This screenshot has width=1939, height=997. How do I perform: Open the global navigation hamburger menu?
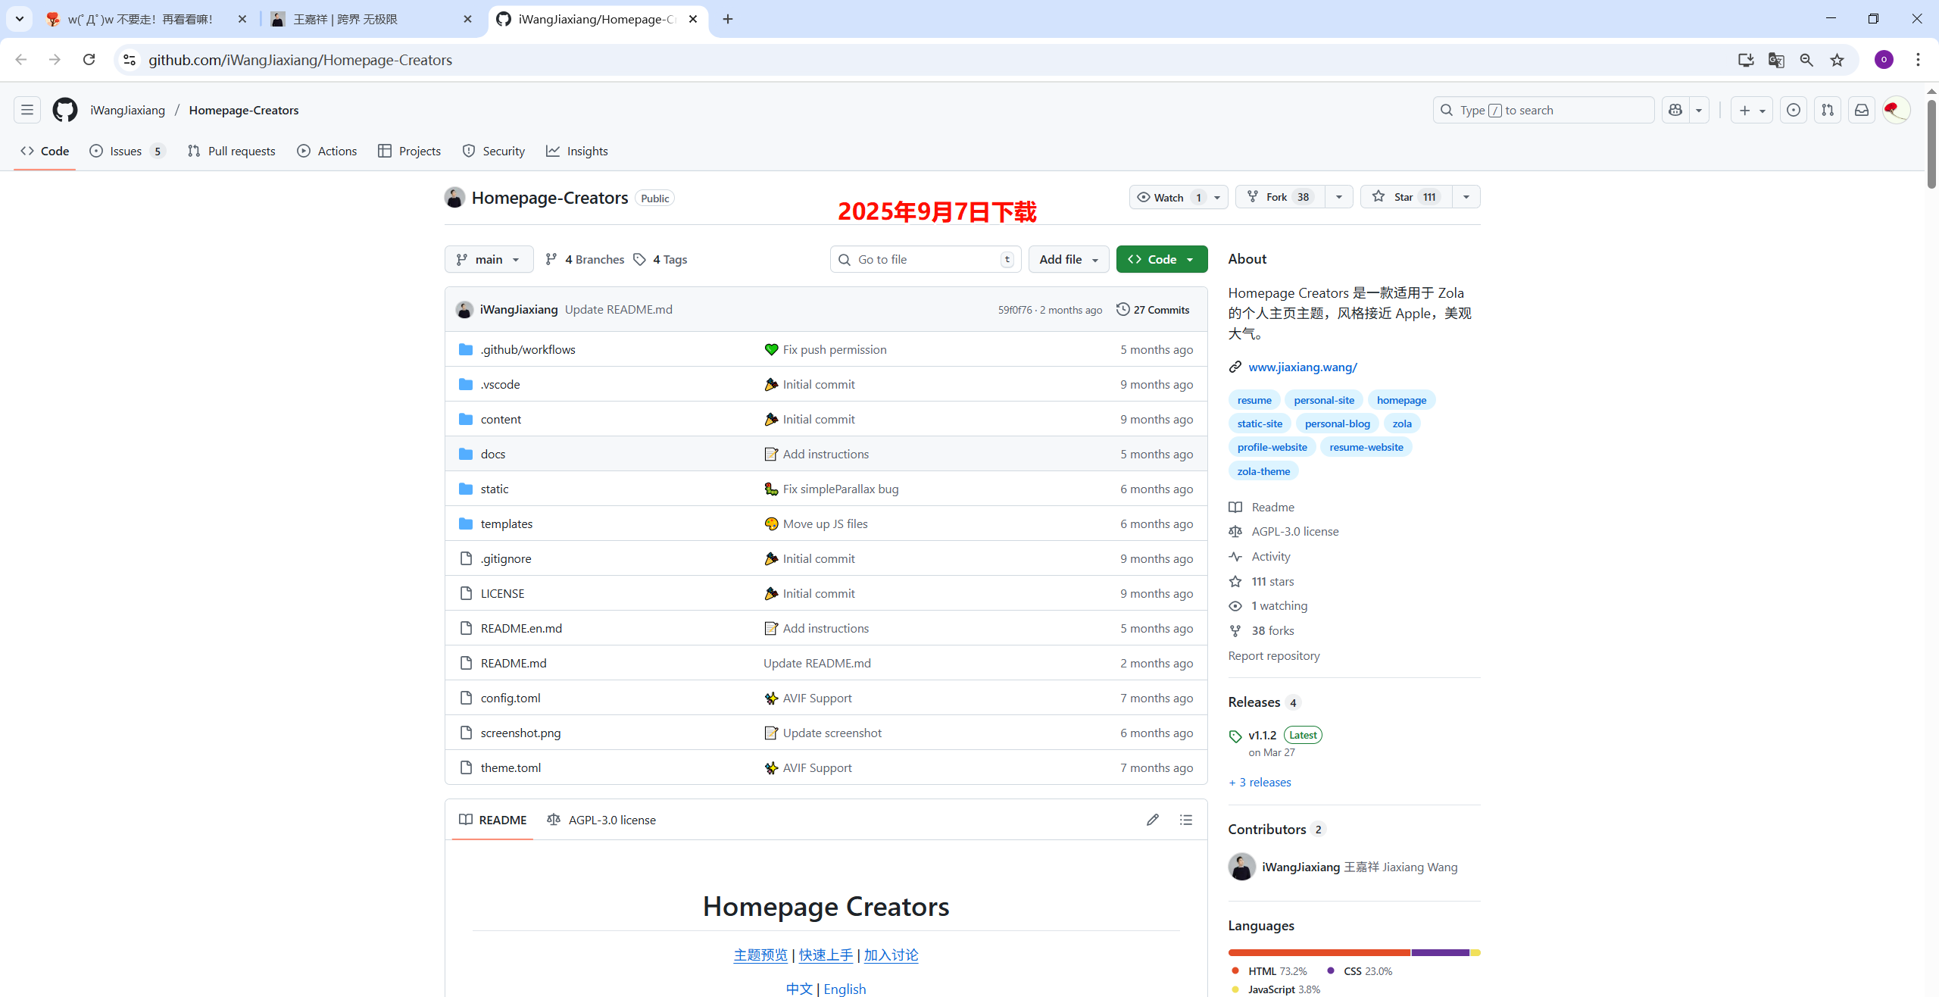coord(27,110)
